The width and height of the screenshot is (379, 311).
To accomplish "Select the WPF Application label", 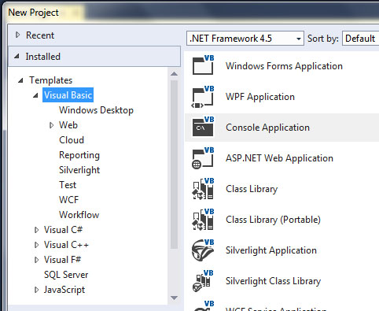I will pyautogui.click(x=260, y=97).
